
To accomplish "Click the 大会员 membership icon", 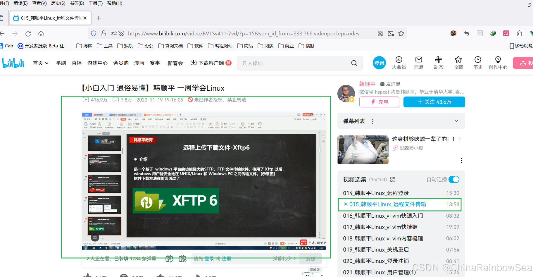I will point(399,60).
